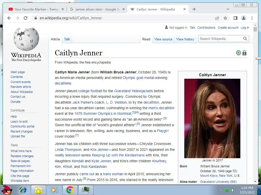Open Angry Birds Start button on taskbar
This screenshot has width=261, height=195.
(x=7, y=190)
